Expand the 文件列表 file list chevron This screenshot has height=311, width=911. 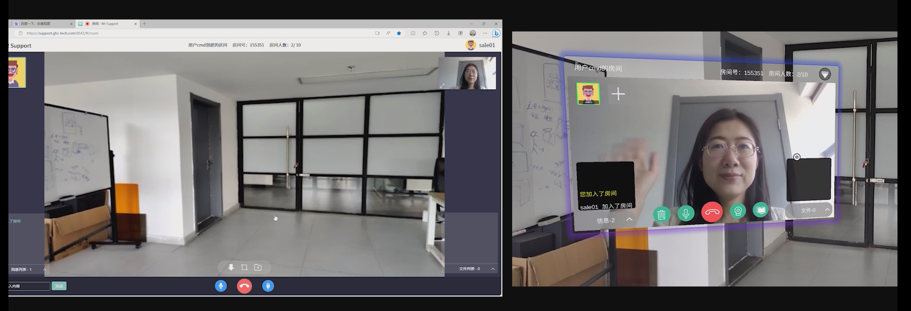tap(493, 269)
